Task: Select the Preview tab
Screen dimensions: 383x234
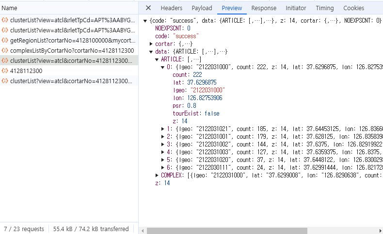Action: 232,8
